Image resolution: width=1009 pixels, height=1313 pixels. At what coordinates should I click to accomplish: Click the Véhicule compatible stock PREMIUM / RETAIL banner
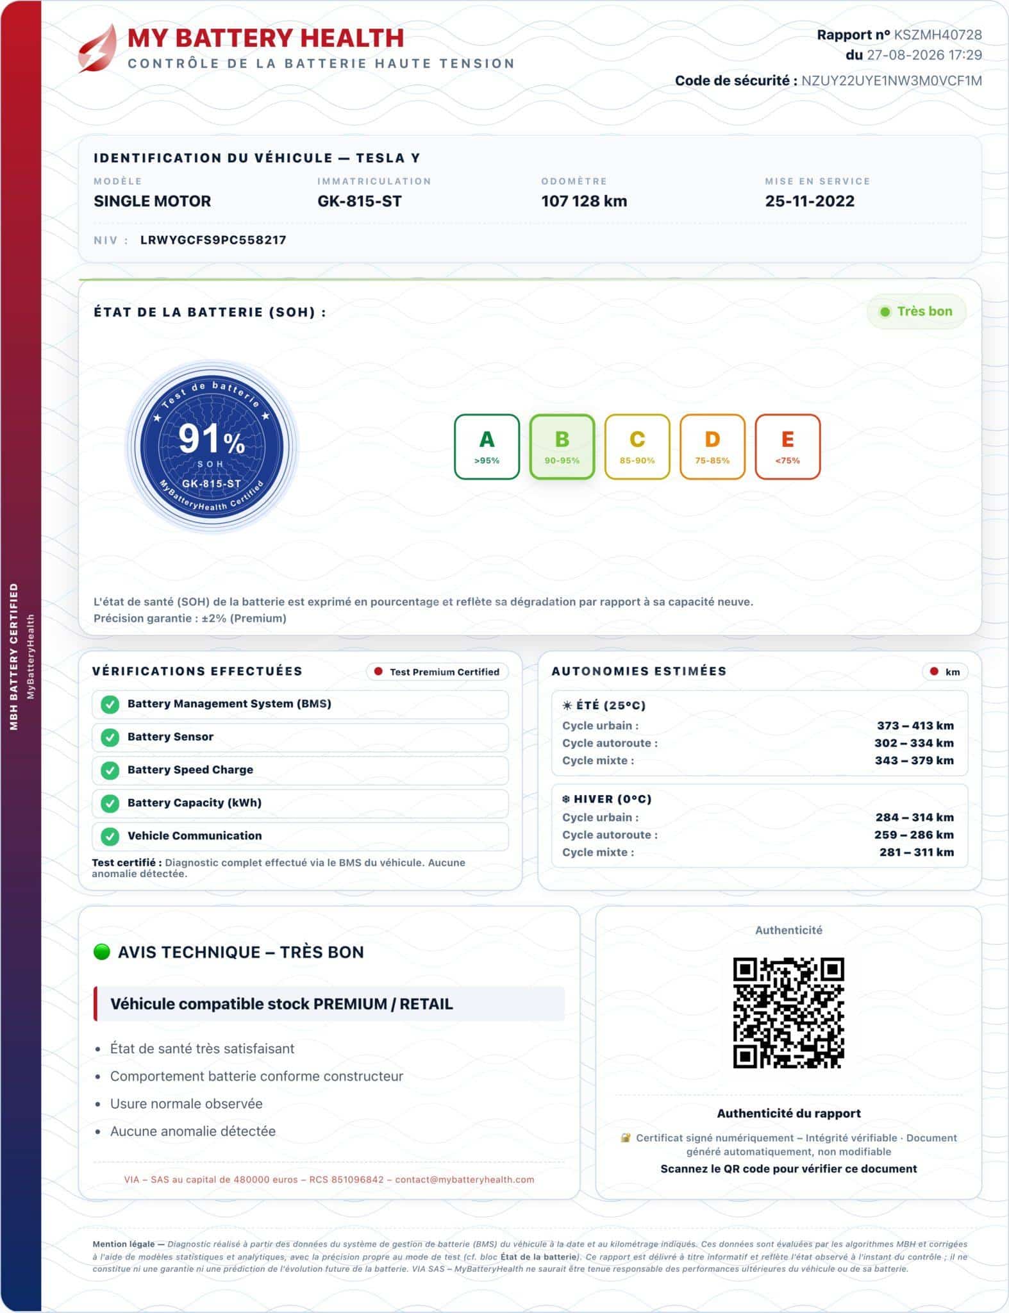(x=329, y=1004)
